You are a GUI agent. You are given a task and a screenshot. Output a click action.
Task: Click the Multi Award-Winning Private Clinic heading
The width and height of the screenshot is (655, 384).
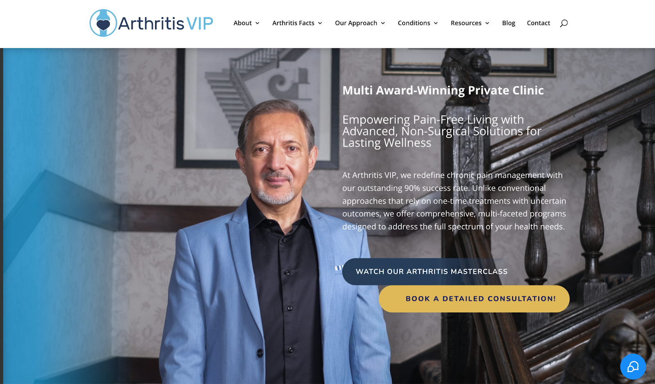pos(443,90)
